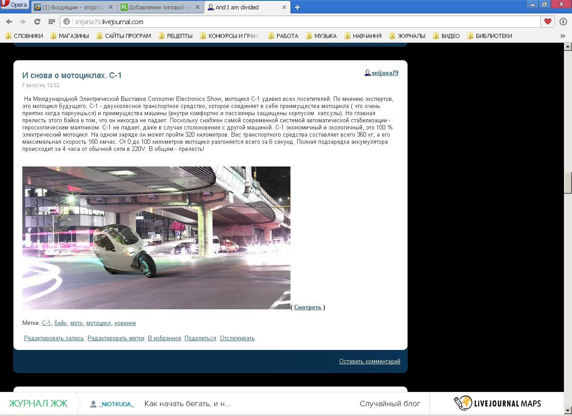Open the МАГАЗИНЫ bookmarks folder
The image size is (572, 416).
coord(69,36)
